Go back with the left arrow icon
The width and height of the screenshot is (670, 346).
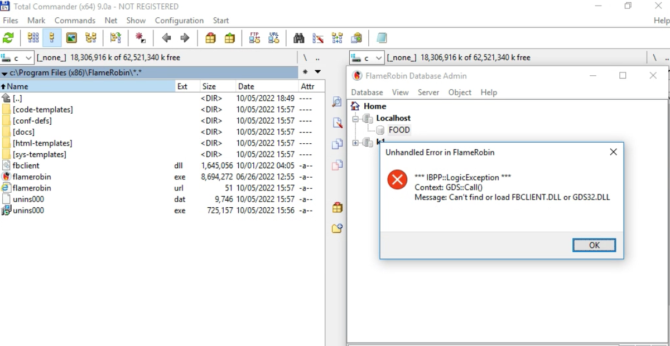pyautogui.click(x=165, y=38)
